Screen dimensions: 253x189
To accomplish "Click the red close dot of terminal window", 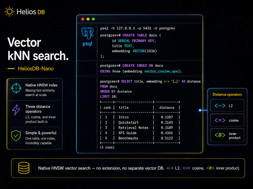I will pyautogui.click(x=83, y=19).
